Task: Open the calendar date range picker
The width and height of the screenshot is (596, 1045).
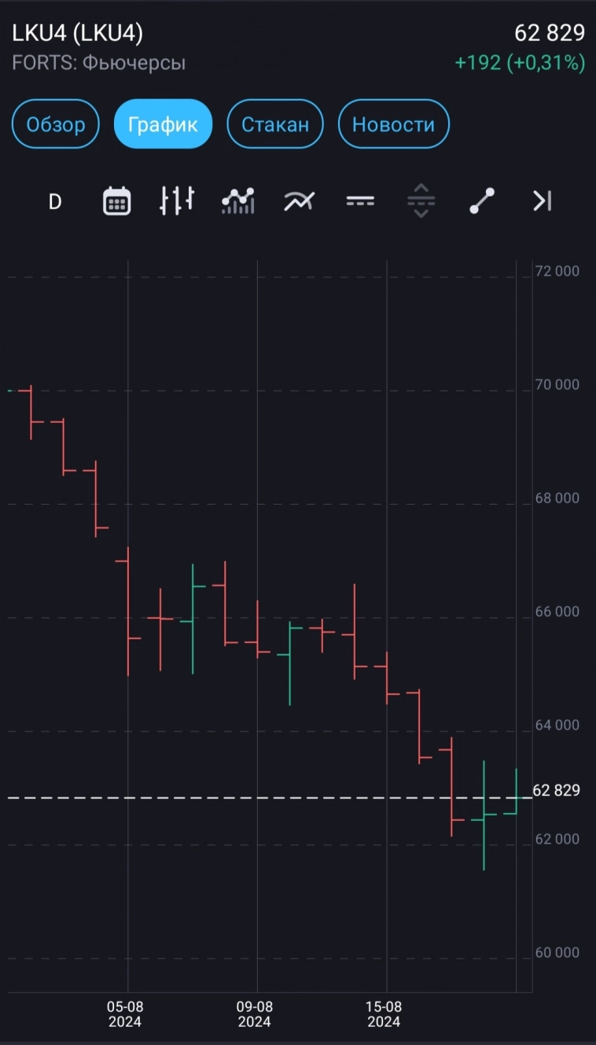Action: click(117, 201)
